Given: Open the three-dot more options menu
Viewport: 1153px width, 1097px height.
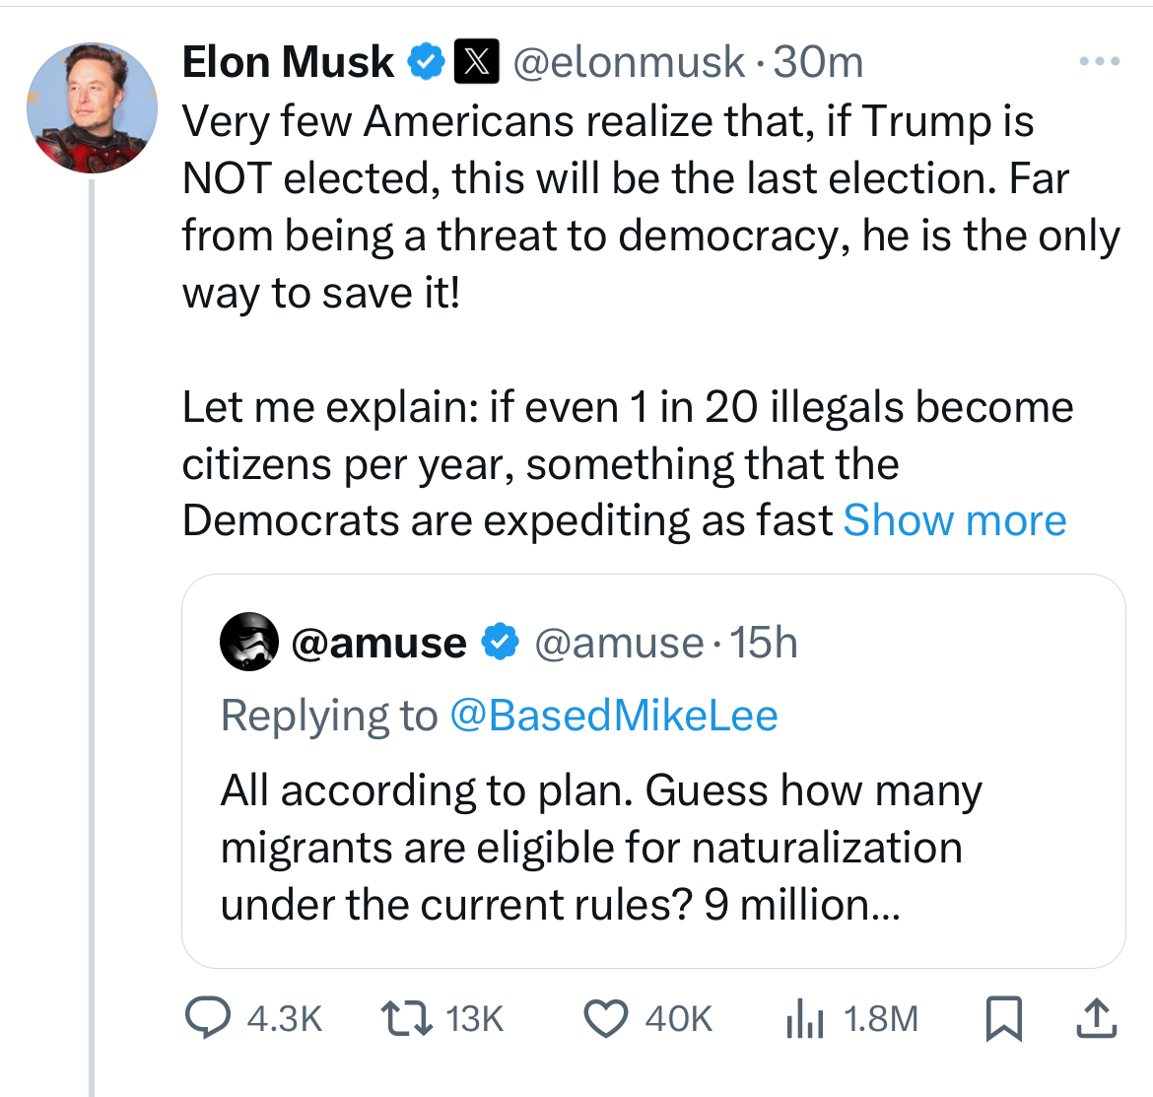Looking at the screenshot, I should pos(1100,61).
